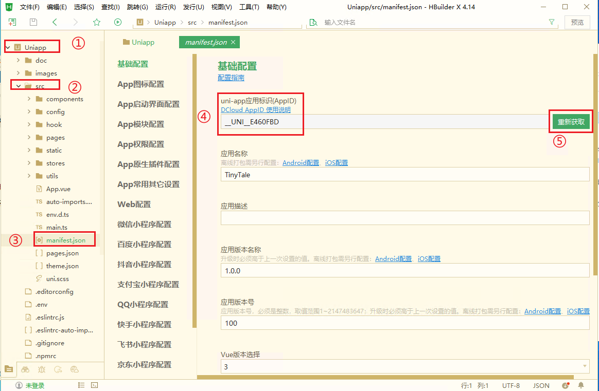The height and width of the screenshot is (391, 599).
Task: Click the new file toolbar icon
Action: tap(12, 22)
